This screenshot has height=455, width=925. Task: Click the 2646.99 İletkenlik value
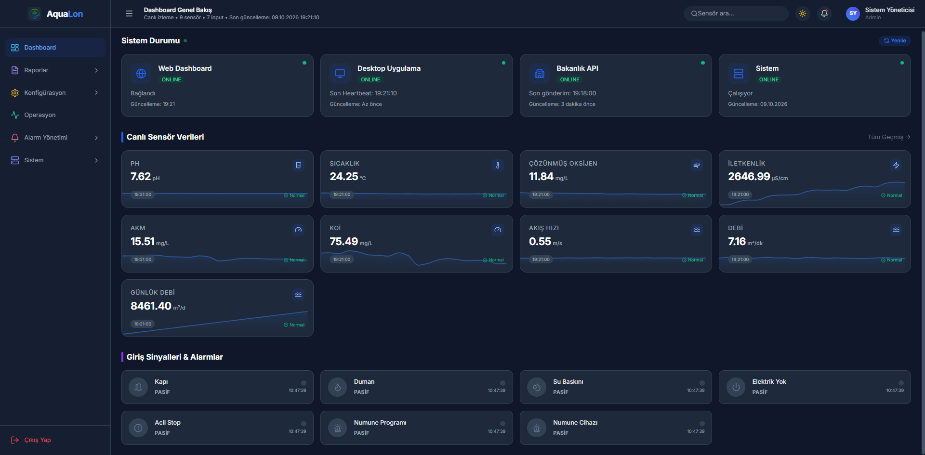pos(749,177)
